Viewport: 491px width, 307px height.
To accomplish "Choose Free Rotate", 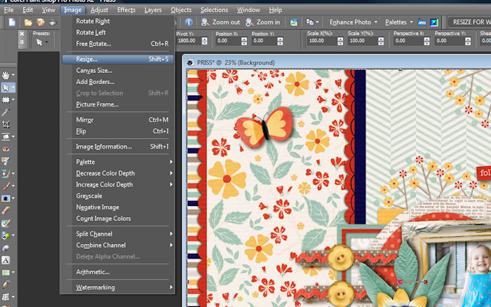I will [118, 44].
